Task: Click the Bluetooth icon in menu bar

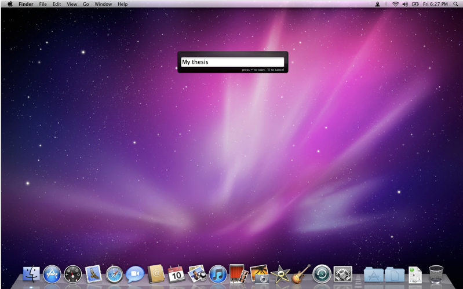Action: click(x=386, y=4)
